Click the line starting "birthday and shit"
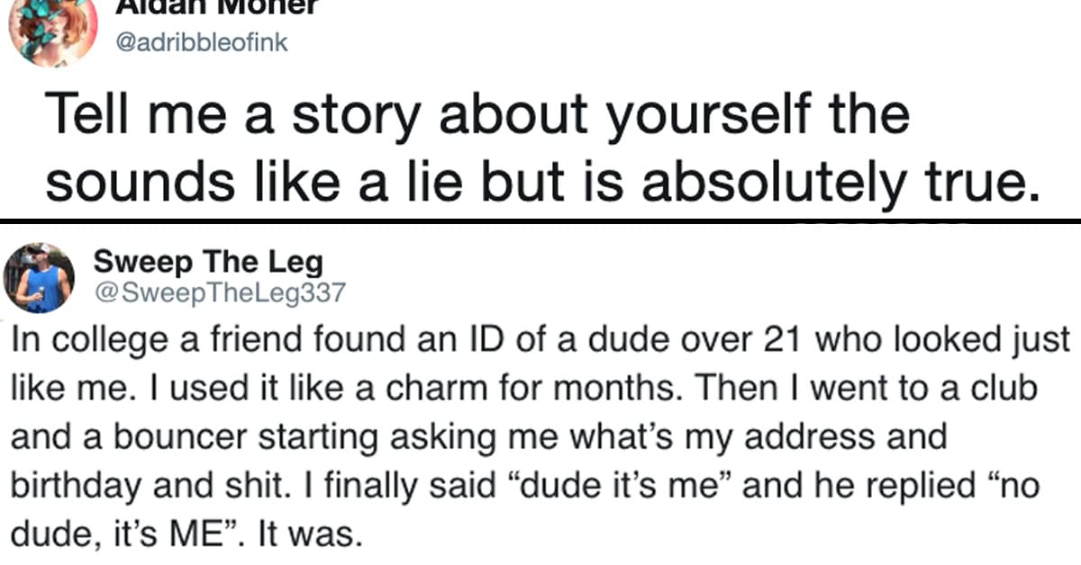Viewport: 1081px width, 565px height. [x=525, y=486]
